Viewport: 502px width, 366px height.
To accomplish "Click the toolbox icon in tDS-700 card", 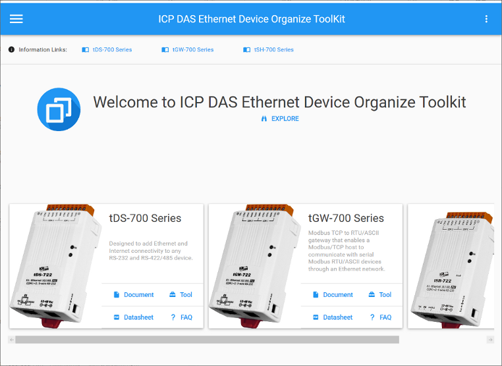I will (173, 294).
